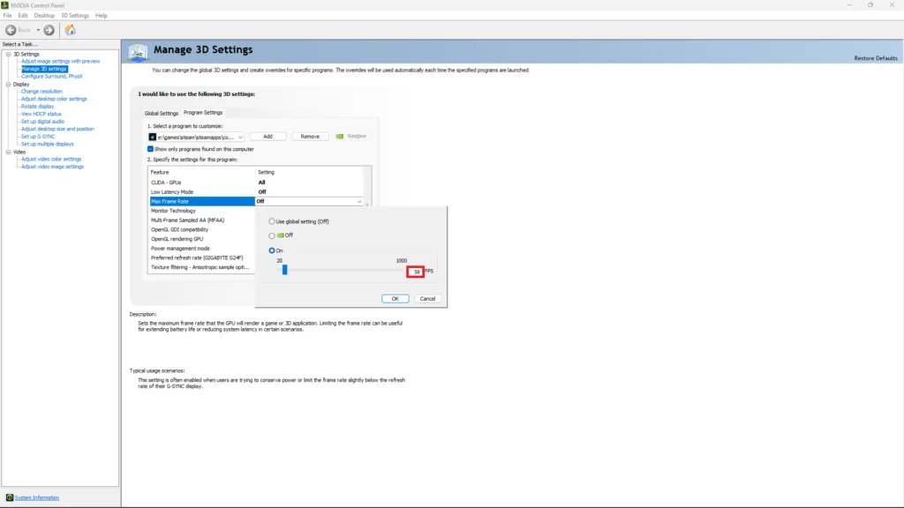Collapse the 3D Settings tree node

(x=7, y=54)
